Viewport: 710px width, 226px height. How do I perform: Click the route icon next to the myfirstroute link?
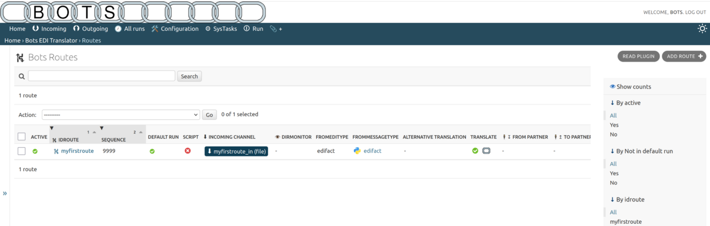(x=56, y=151)
